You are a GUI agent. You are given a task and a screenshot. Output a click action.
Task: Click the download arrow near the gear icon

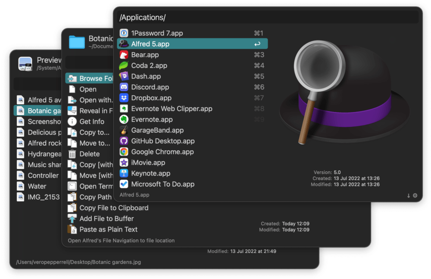(x=408, y=195)
